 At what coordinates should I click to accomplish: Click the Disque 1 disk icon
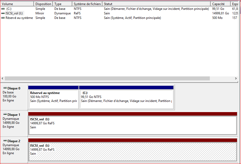[5, 114]
